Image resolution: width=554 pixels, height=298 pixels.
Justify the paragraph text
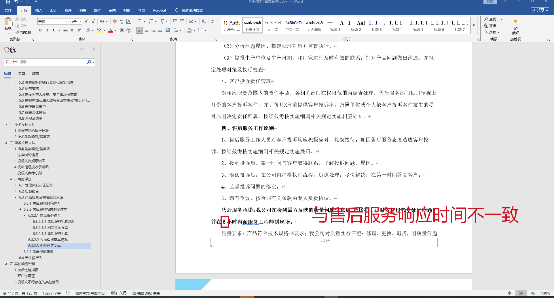160,30
